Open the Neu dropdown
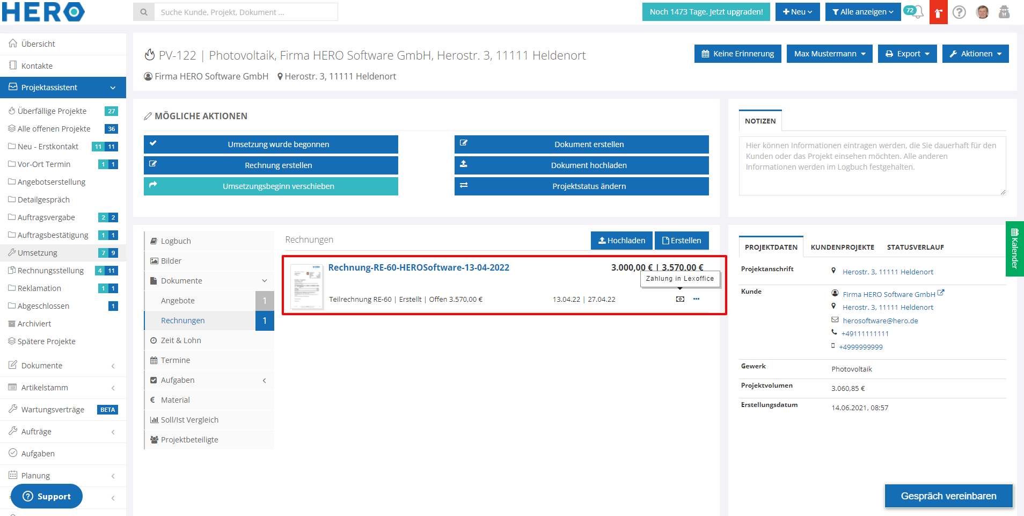 [798, 12]
